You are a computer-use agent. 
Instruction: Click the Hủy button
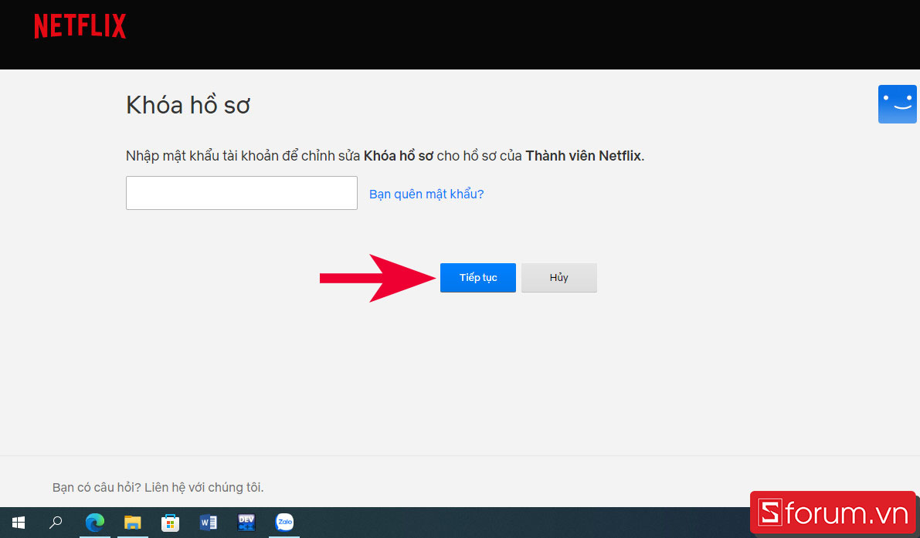(559, 278)
